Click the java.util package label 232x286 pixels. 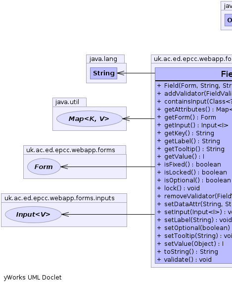coord(67,102)
